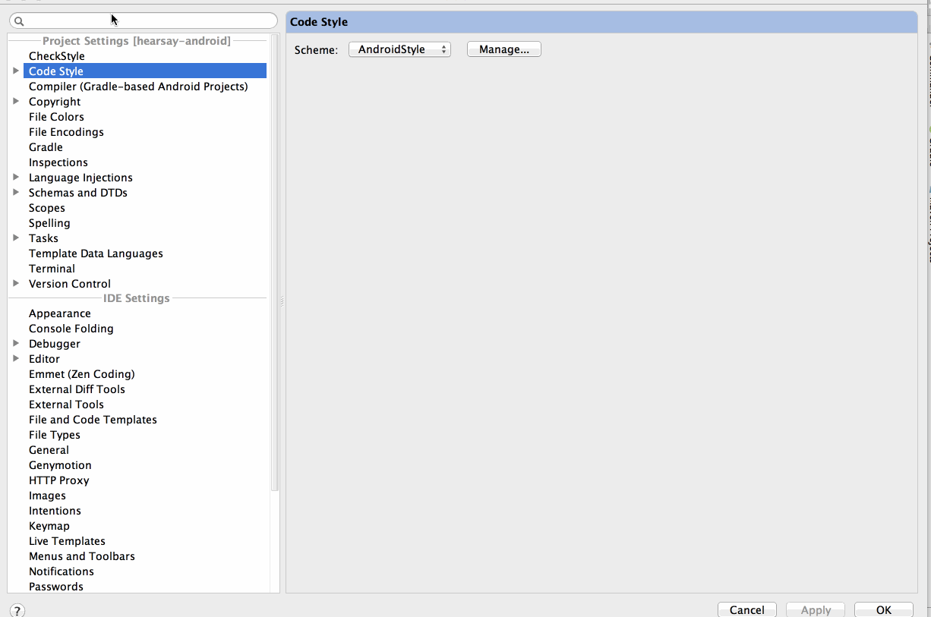Screen dimensions: 931x617
Task: Open External Tools settings
Action: (x=66, y=405)
